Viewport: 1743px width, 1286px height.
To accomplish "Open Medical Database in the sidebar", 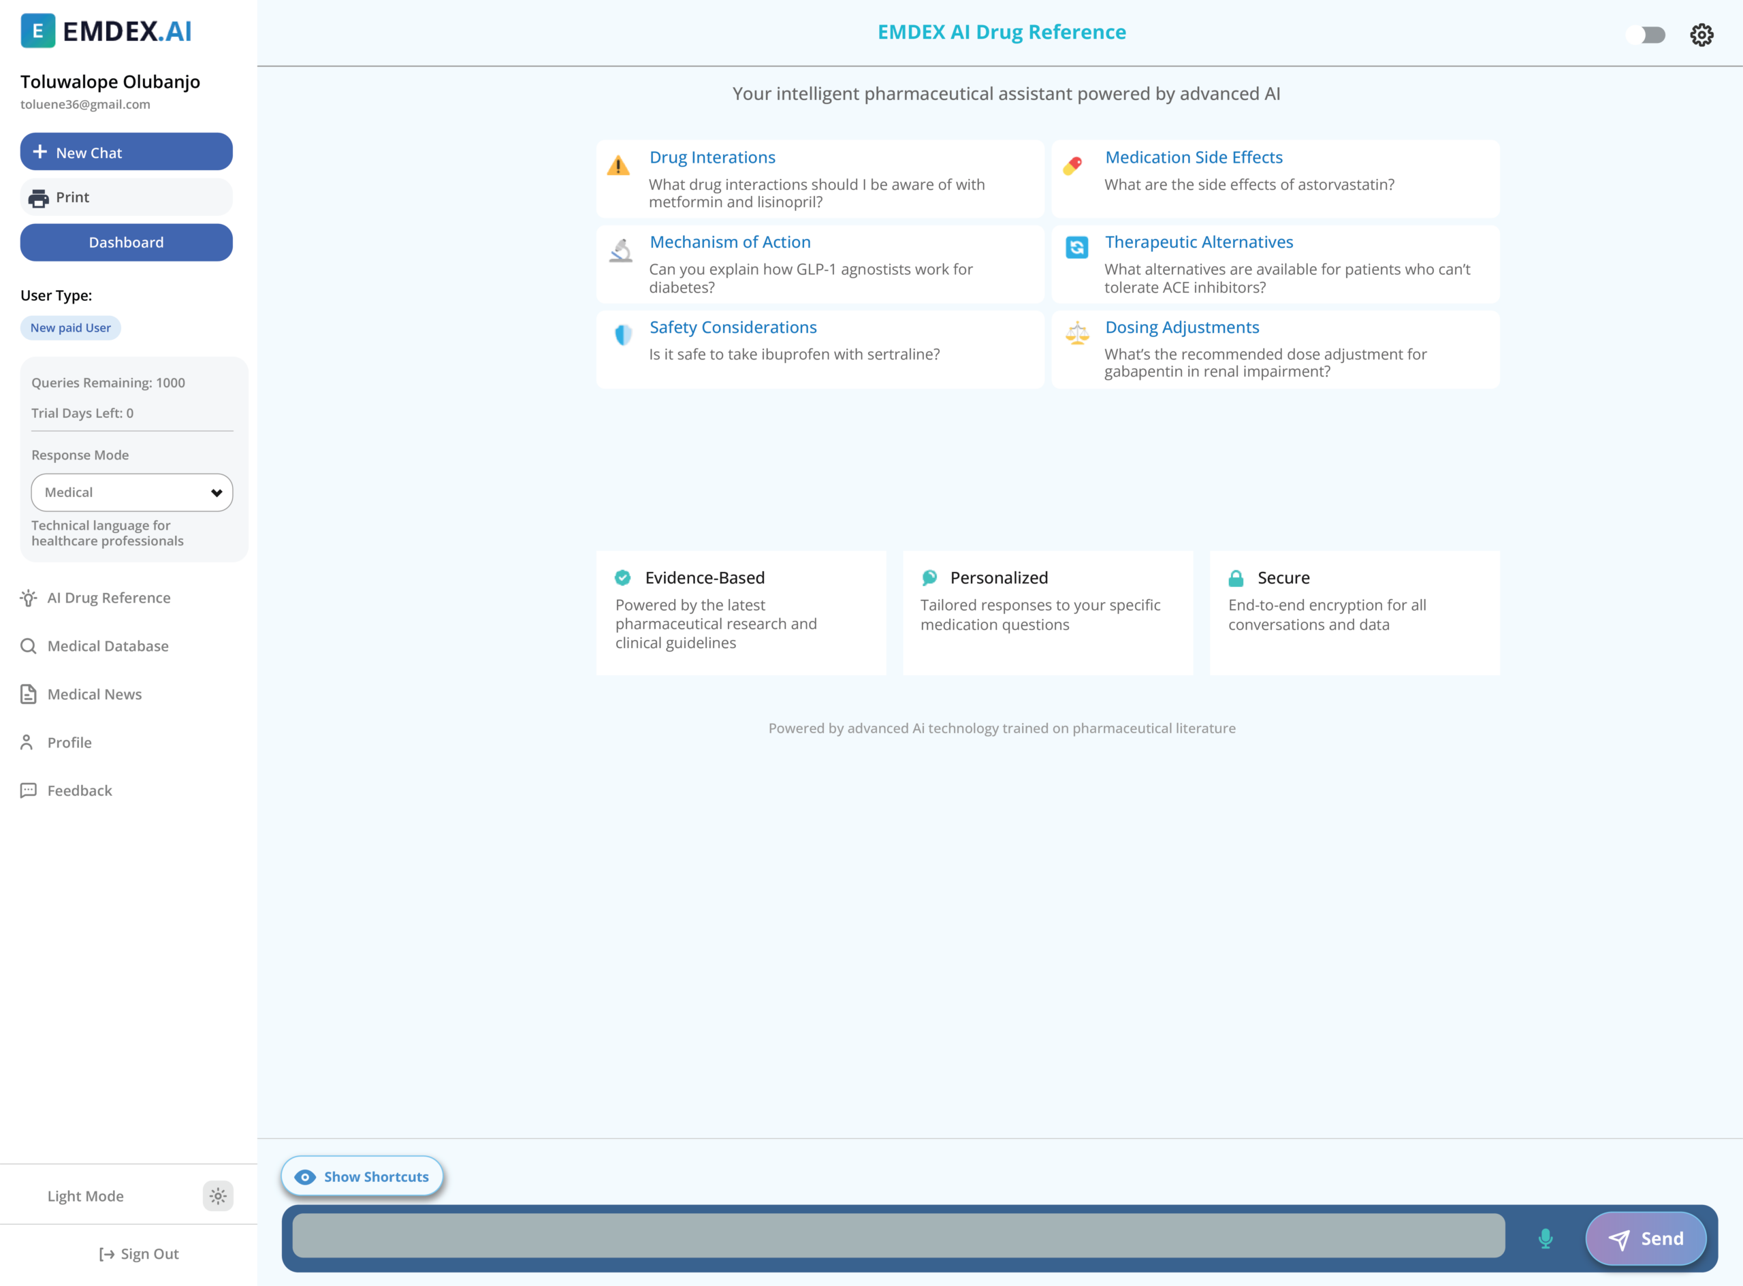I will (x=108, y=645).
